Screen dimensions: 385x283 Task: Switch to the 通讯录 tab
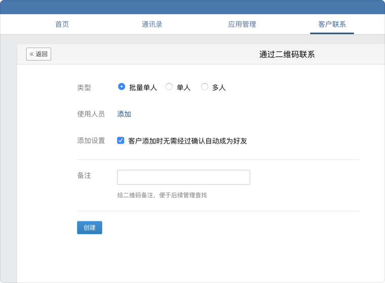pos(152,24)
